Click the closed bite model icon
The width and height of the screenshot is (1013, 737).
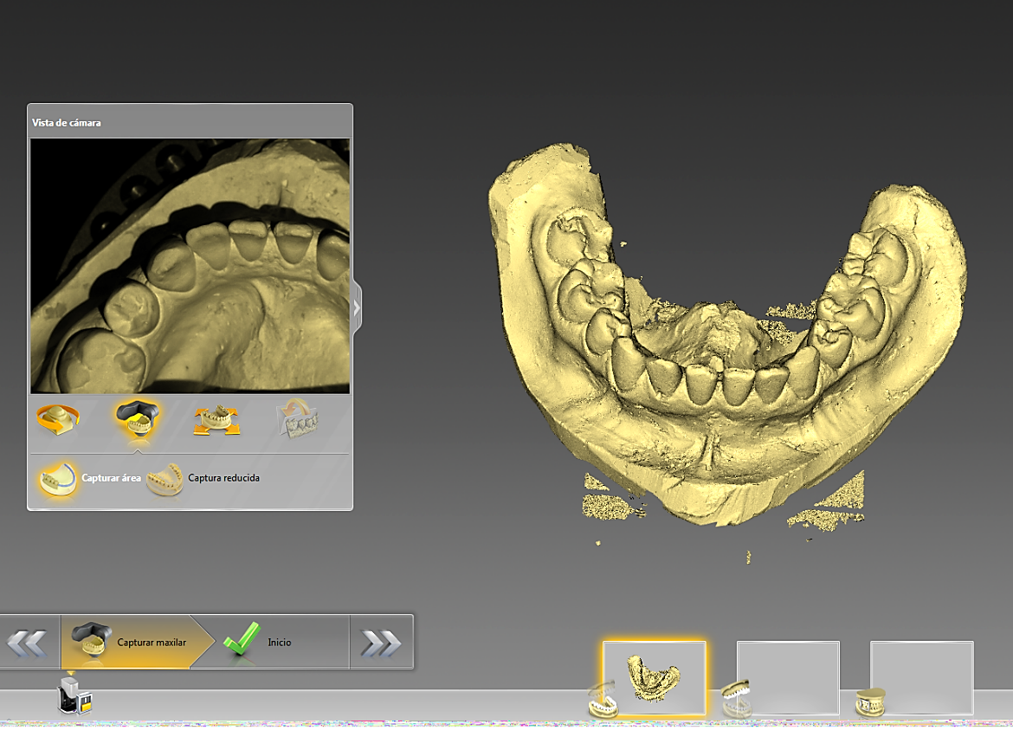pos(870,702)
